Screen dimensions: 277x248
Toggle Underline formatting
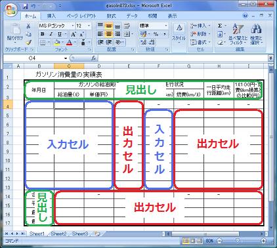[x=60, y=34]
